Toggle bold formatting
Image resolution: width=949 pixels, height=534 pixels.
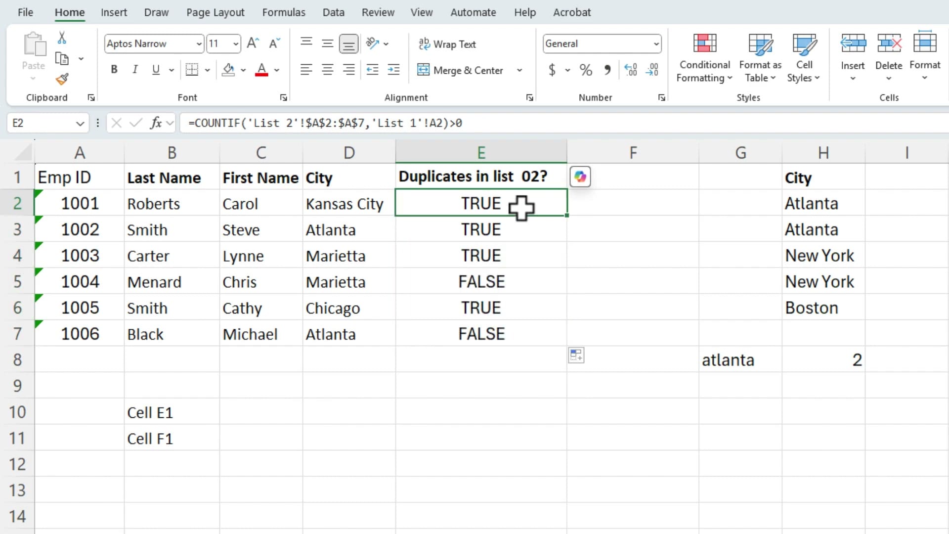point(114,69)
